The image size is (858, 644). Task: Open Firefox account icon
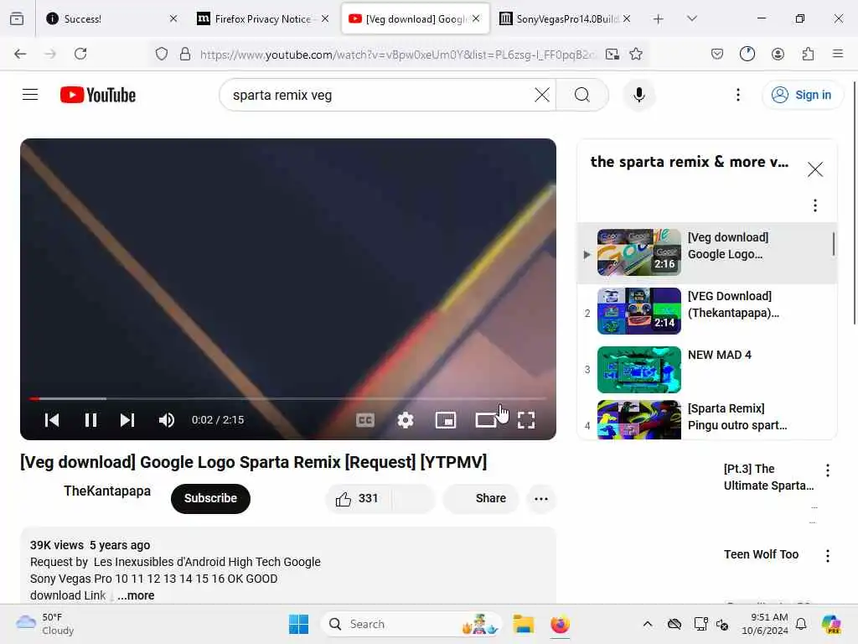click(x=778, y=54)
